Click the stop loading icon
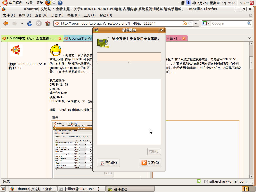Screen dimensions: 256x192 pos(39,23)
